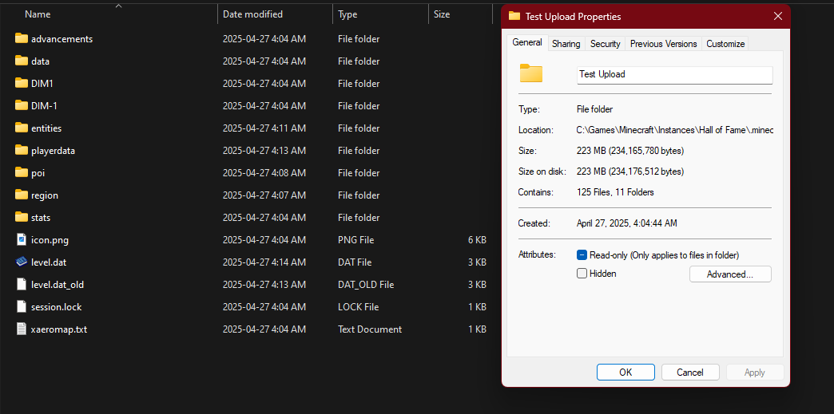The width and height of the screenshot is (834, 414).
Task: Sort files by the Name column header
Action: pos(38,14)
